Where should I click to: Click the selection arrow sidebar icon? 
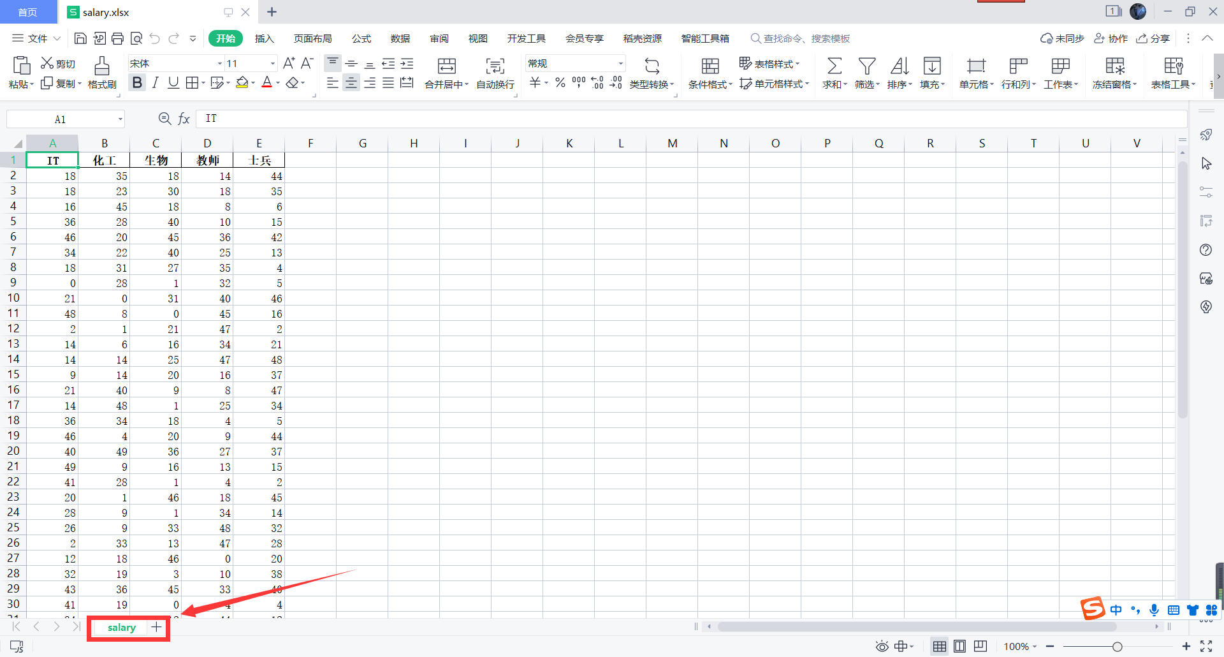1206,164
